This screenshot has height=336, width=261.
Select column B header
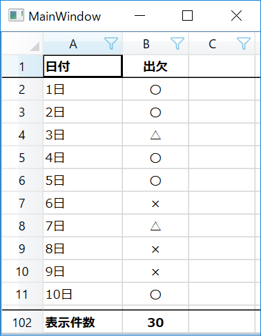tap(155, 43)
